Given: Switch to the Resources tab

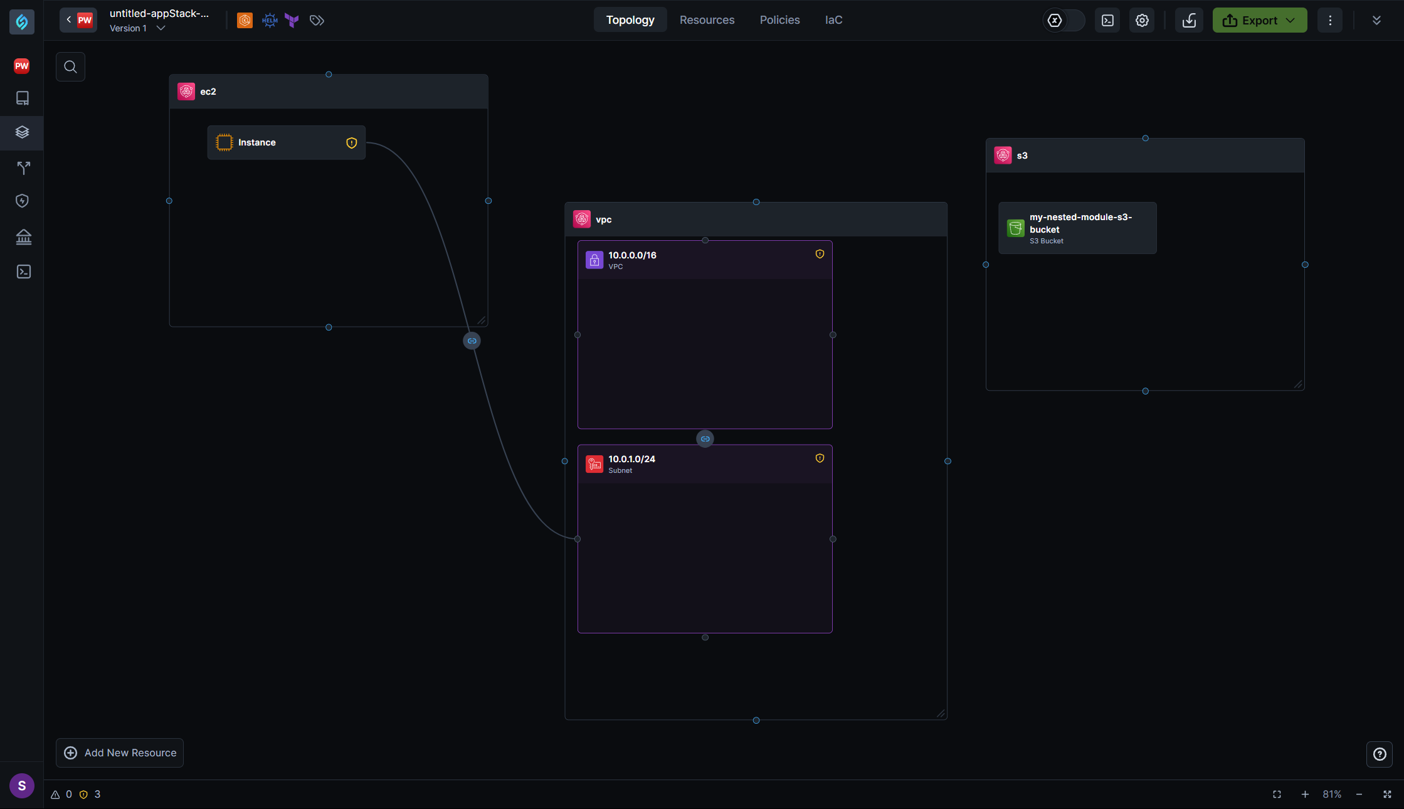Looking at the screenshot, I should pyautogui.click(x=707, y=20).
